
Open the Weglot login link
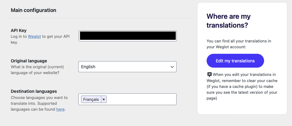point(34,36)
